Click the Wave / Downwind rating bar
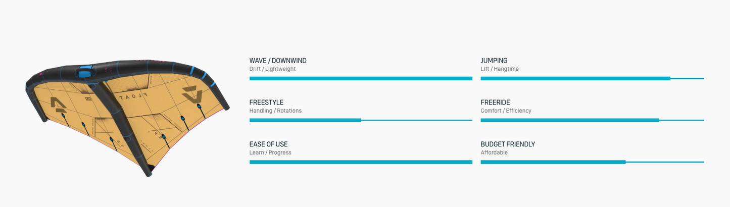 click(x=361, y=78)
